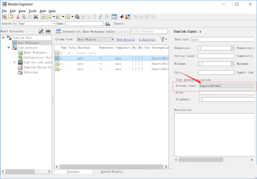
Task: Open the Search by Name combo box
Action: (x=35, y=24)
